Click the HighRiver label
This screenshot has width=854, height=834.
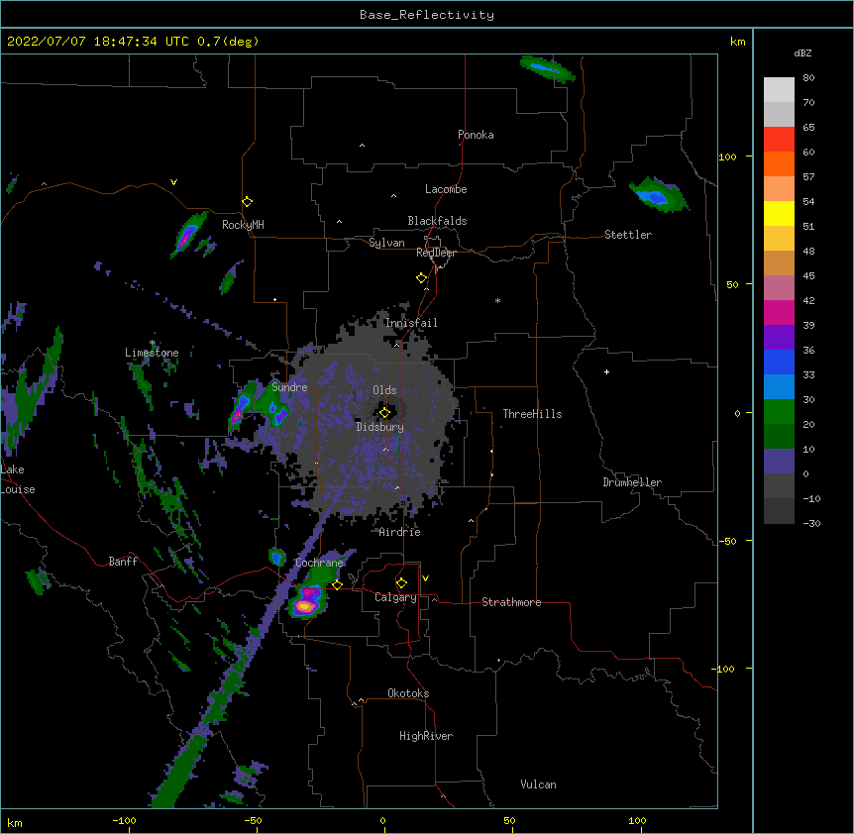pyautogui.click(x=426, y=736)
